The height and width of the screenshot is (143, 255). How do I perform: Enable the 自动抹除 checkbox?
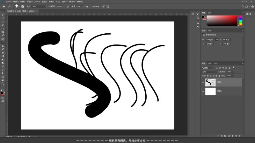[x=91, y=6]
